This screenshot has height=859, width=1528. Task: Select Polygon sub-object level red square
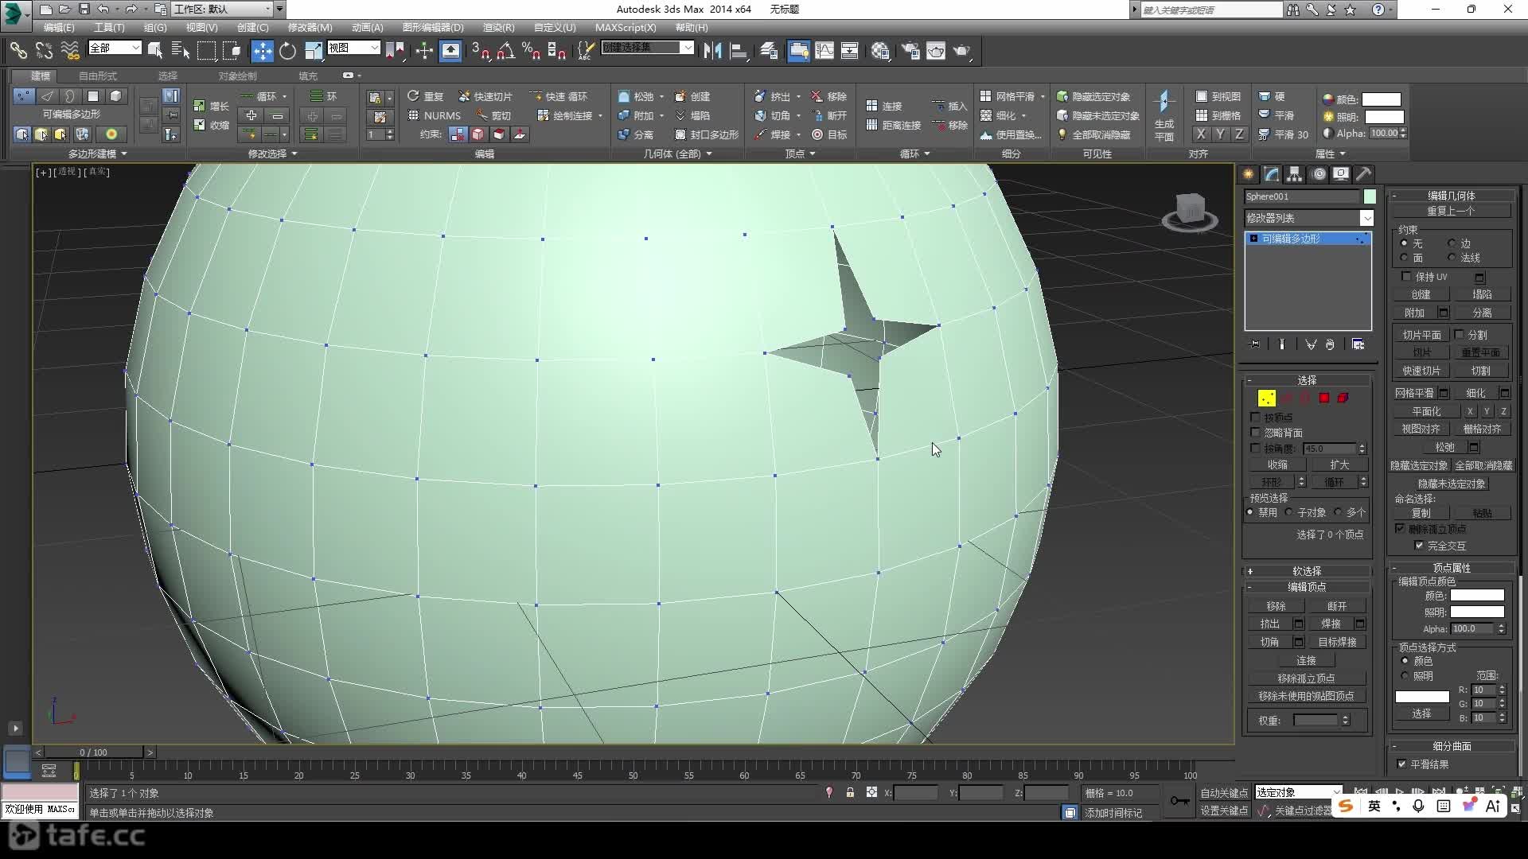tap(1324, 398)
